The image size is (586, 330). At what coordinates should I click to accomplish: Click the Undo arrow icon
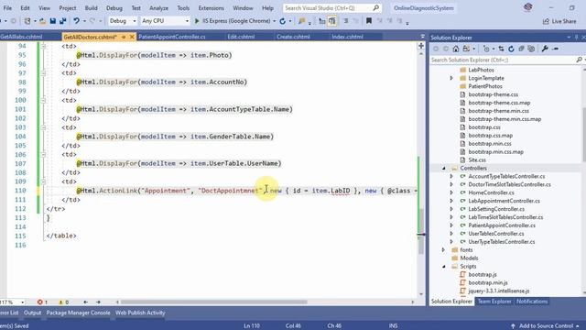(76, 21)
